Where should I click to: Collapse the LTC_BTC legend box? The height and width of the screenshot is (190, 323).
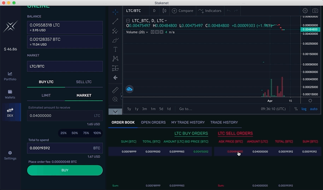tap(128, 21)
